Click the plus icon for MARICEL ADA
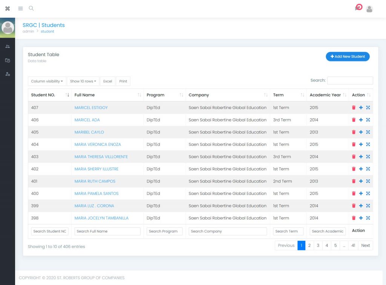The width and height of the screenshot is (386, 285). (361, 120)
